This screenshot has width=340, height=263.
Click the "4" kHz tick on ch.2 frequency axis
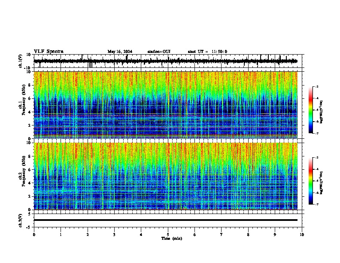[30, 183]
